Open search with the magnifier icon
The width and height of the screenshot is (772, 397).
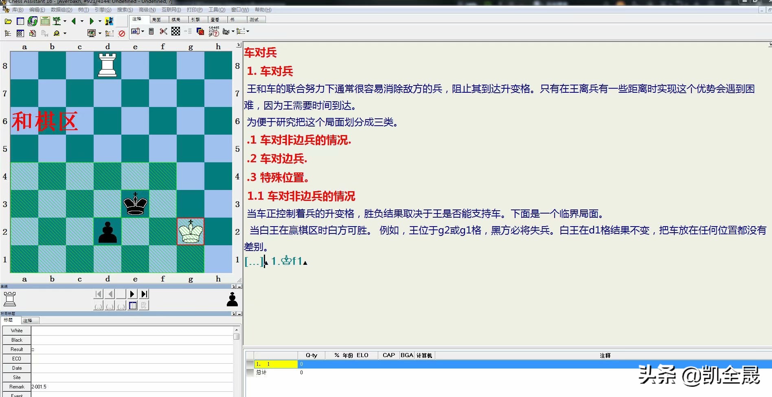click(x=56, y=33)
